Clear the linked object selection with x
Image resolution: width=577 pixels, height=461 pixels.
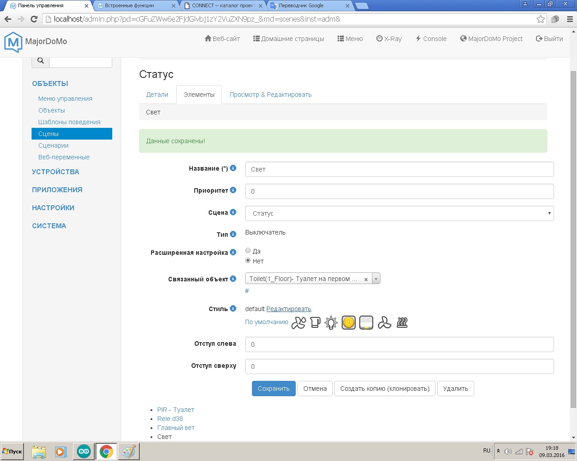pyautogui.click(x=366, y=279)
